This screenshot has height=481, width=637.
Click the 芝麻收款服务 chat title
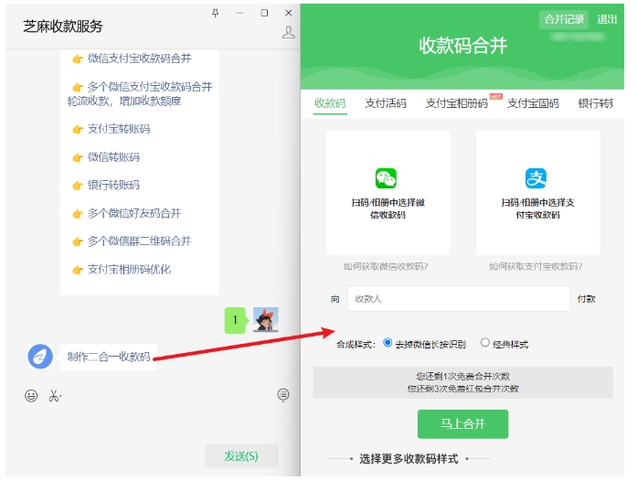click(x=63, y=27)
